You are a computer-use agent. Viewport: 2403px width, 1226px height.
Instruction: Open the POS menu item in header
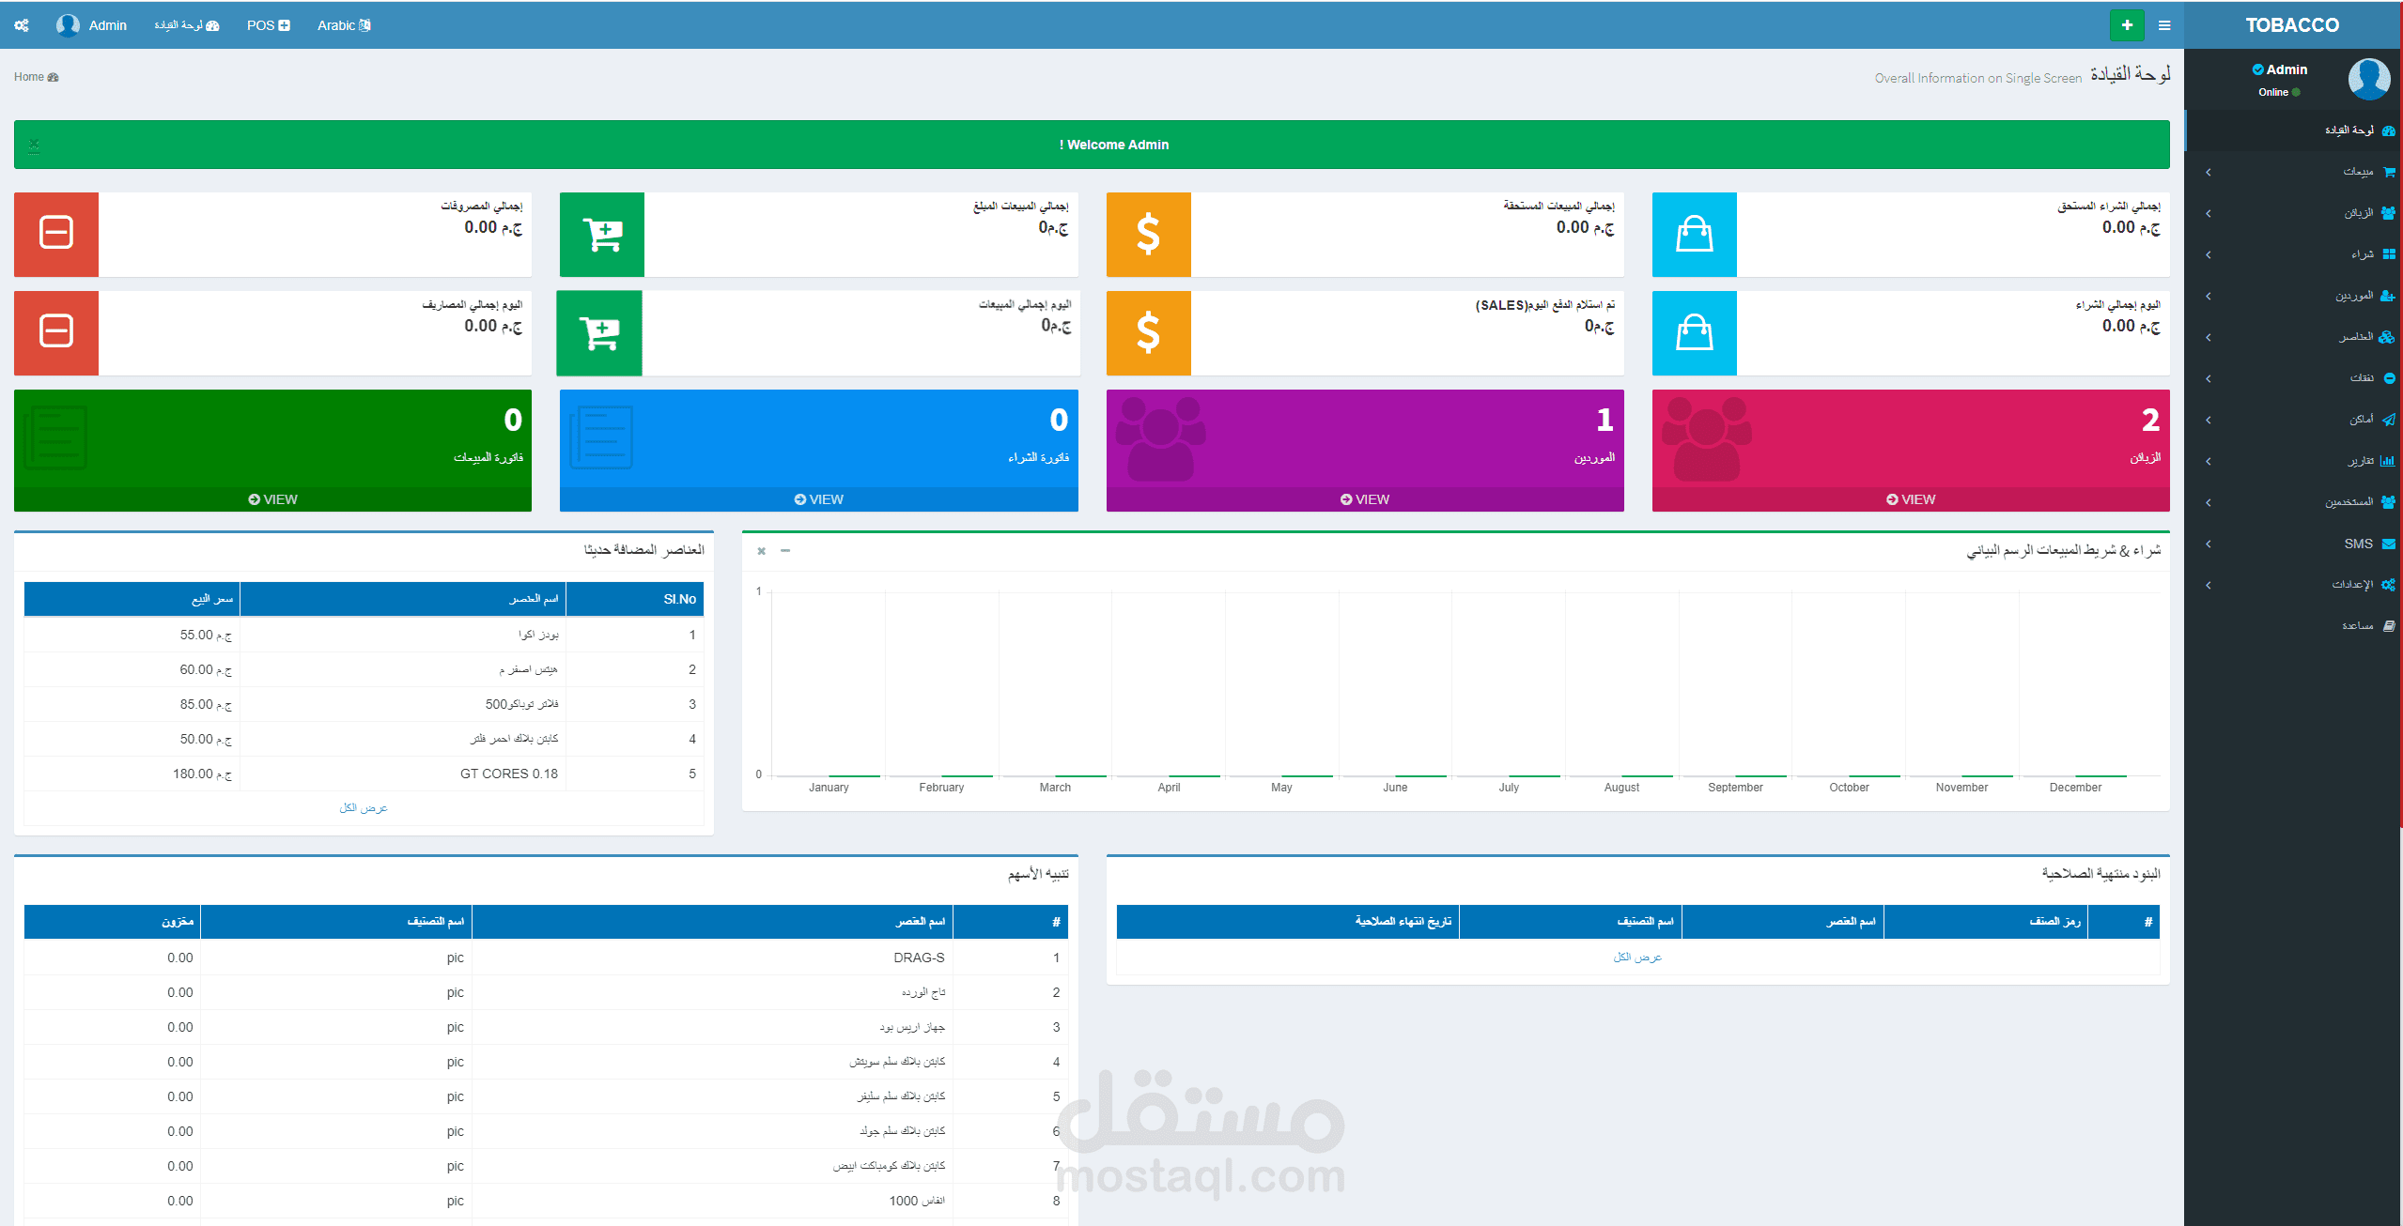click(268, 25)
